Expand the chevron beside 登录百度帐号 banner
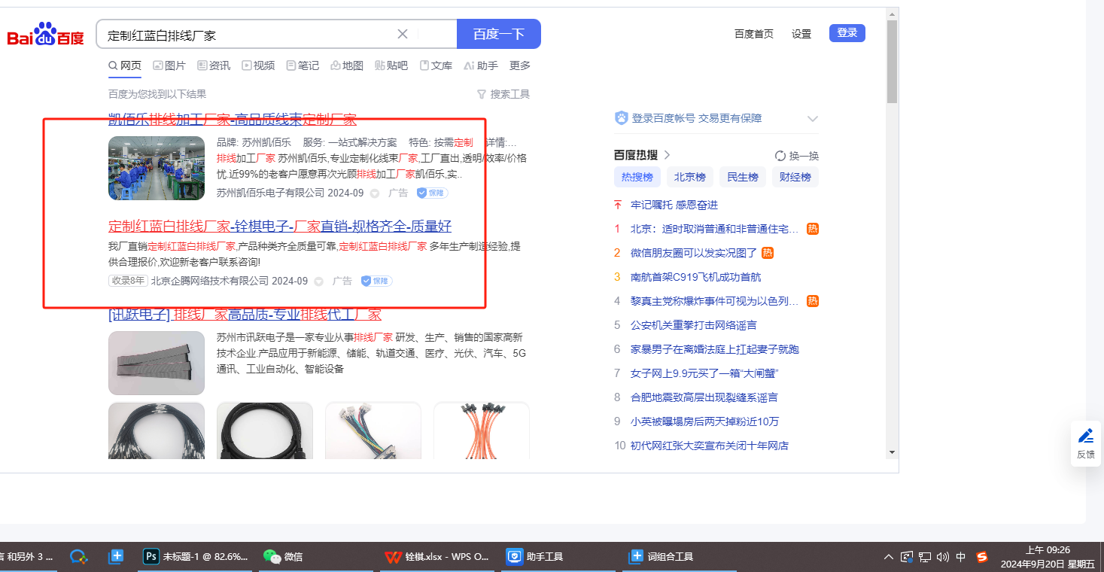Image resolution: width=1104 pixels, height=572 pixels. coord(813,119)
